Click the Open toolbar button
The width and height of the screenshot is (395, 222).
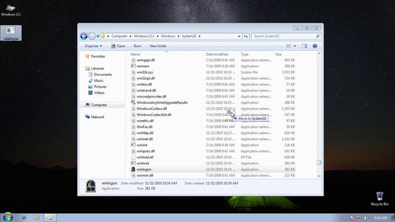118,46
